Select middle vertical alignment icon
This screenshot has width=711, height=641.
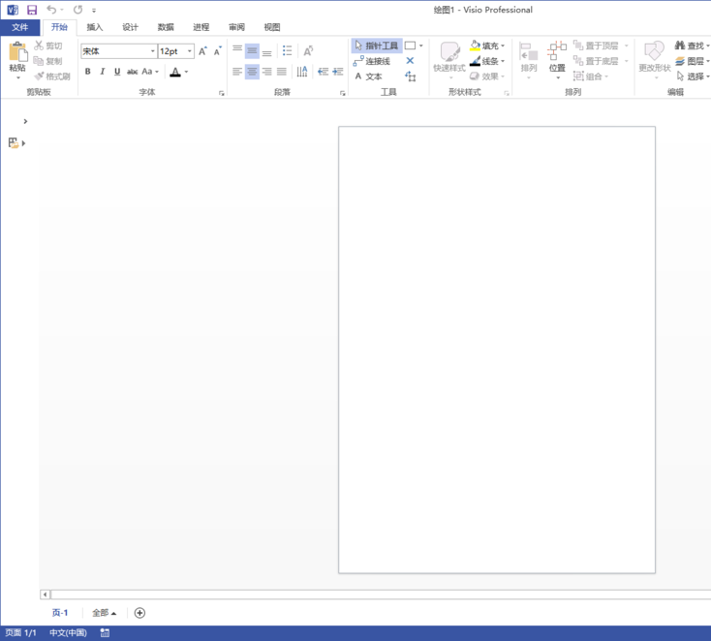point(252,50)
